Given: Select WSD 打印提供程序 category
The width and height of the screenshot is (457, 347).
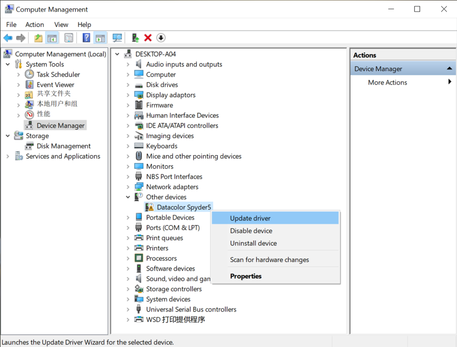Looking at the screenshot, I should tap(176, 319).
